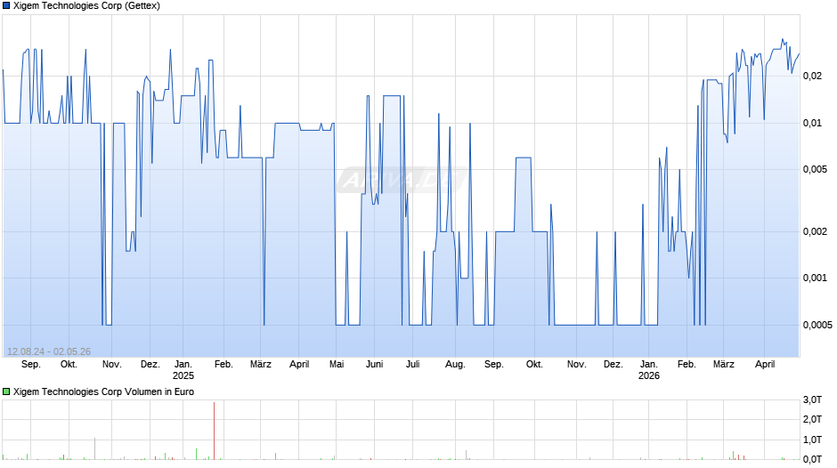Click the '0,002' price axis label

click(x=815, y=231)
